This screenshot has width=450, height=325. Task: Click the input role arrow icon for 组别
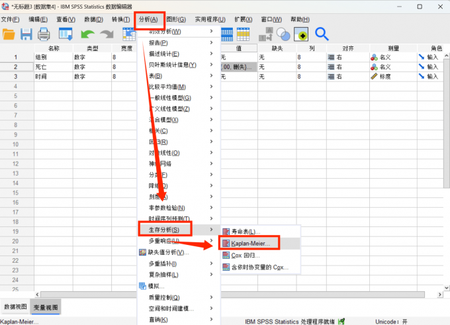[422, 57]
